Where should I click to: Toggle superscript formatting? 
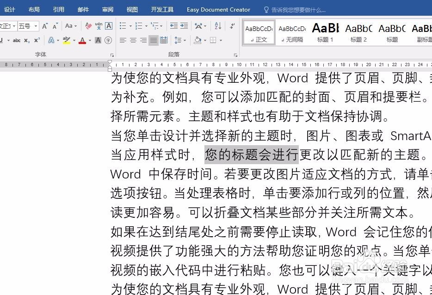pyautogui.click(x=37, y=41)
